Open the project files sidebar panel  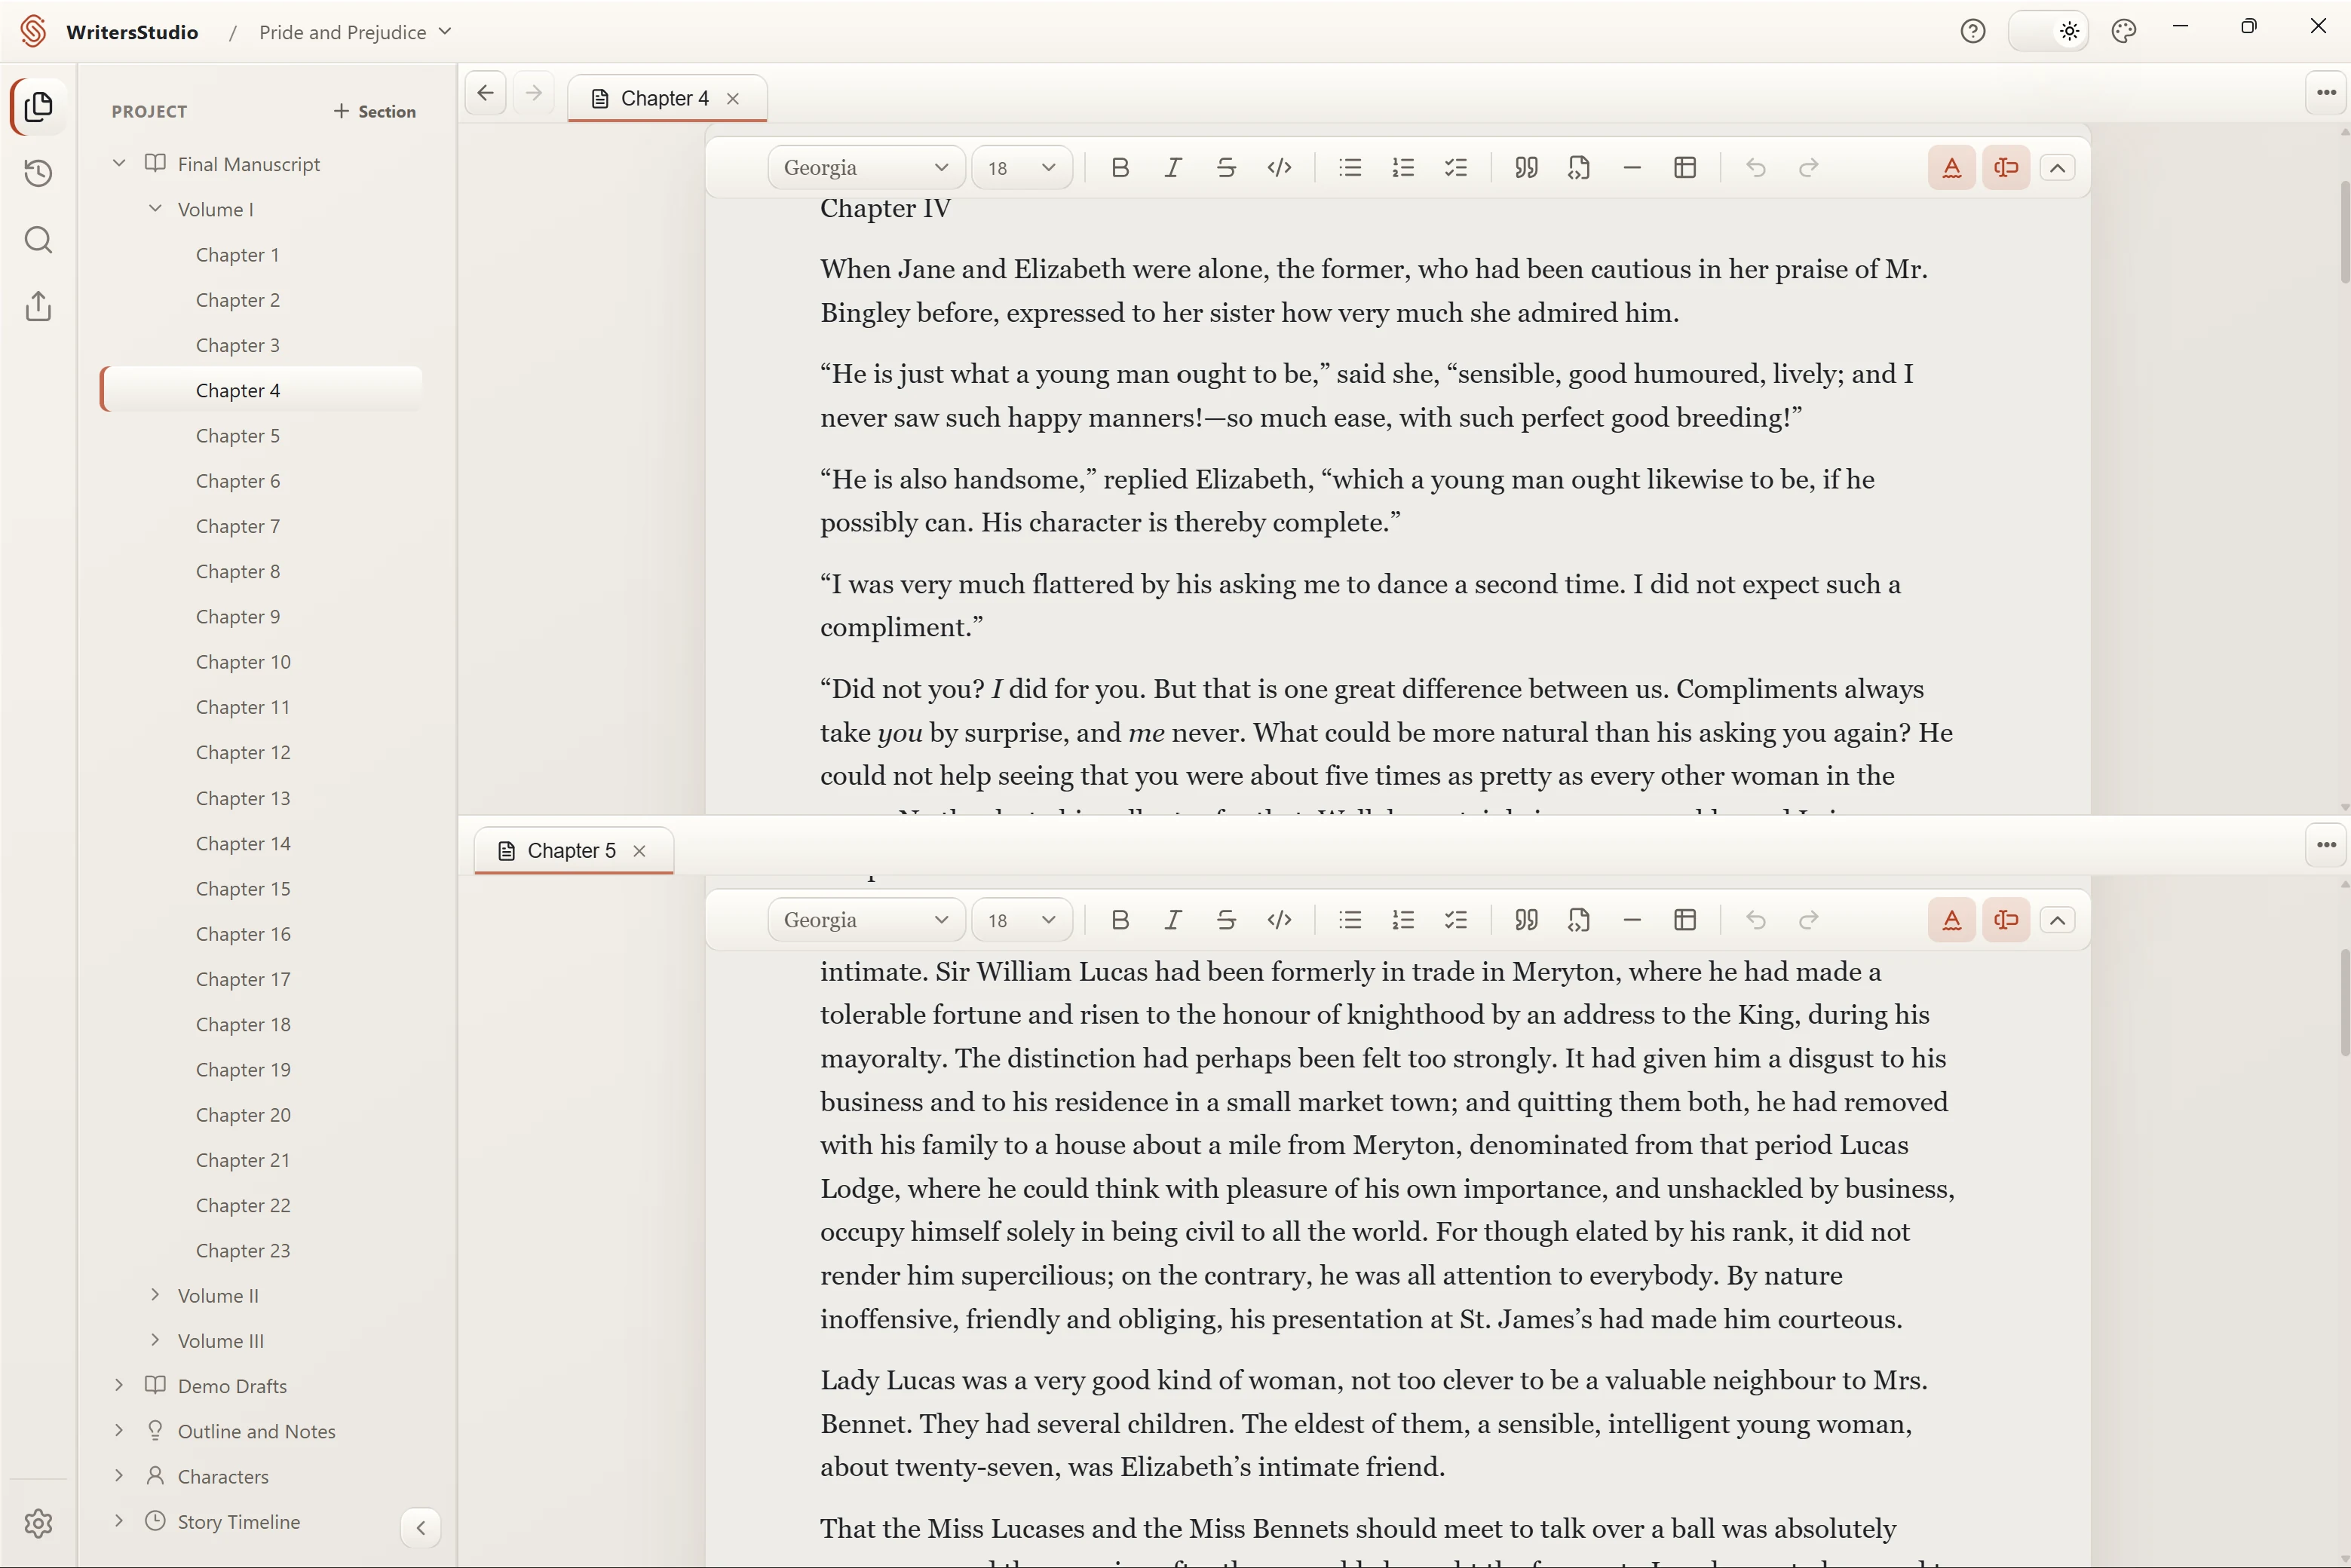[x=38, y=107]
